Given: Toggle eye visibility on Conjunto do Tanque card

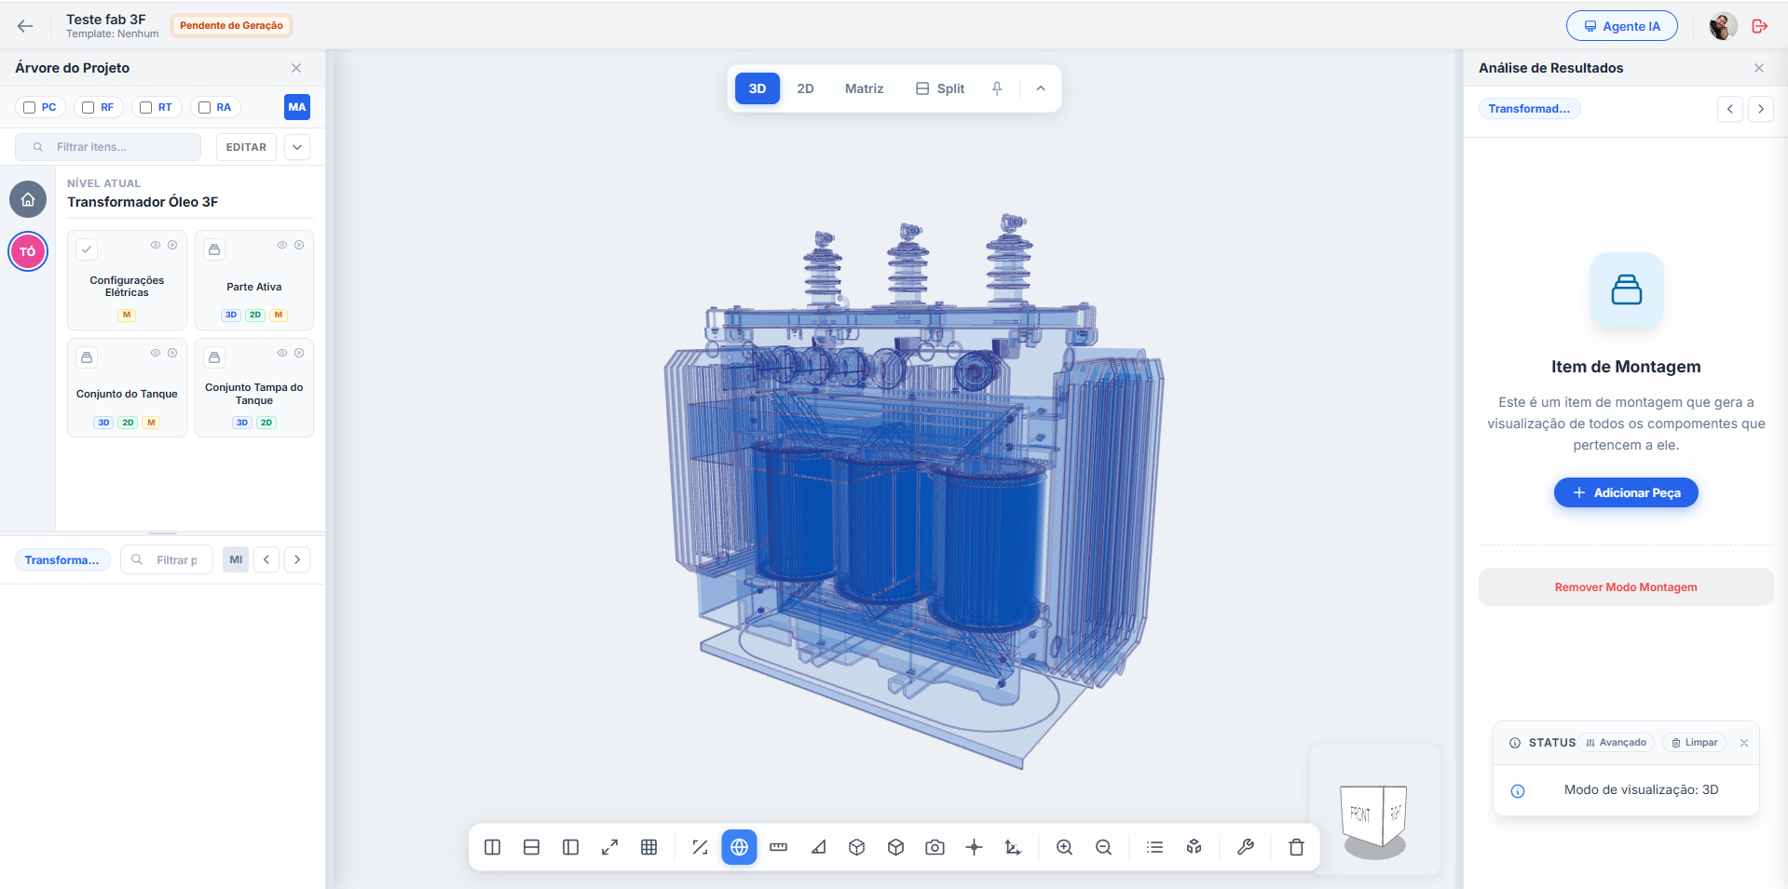Looking at the screenshot, I should coord(156,353).
